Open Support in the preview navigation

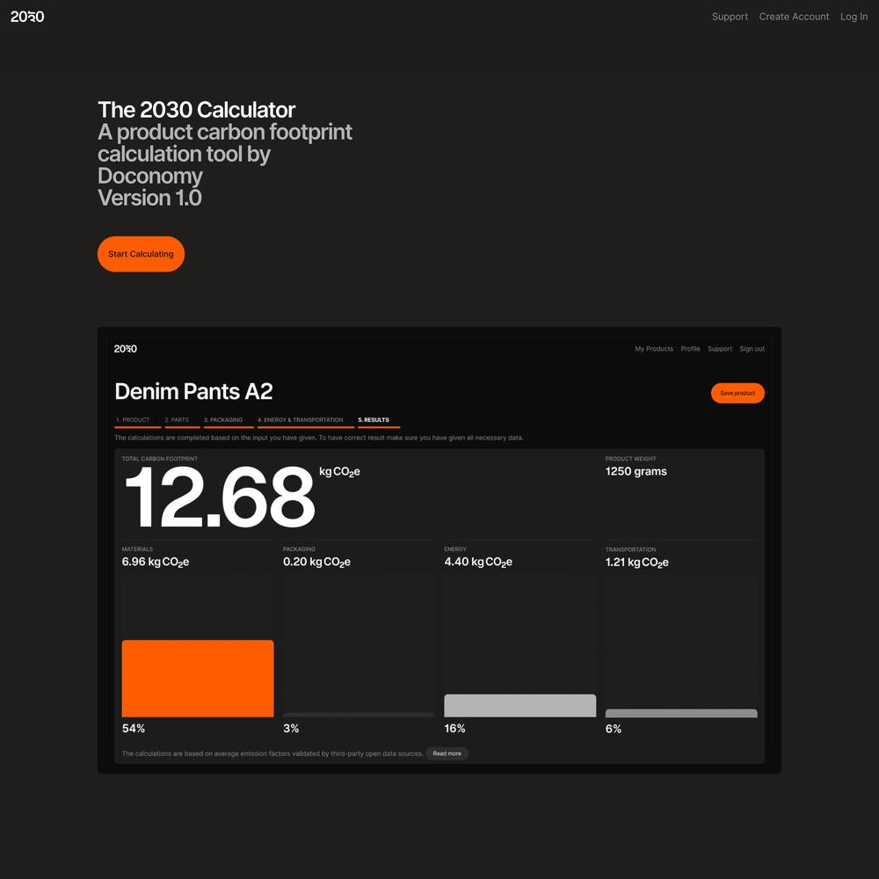[x=720, y=349]
